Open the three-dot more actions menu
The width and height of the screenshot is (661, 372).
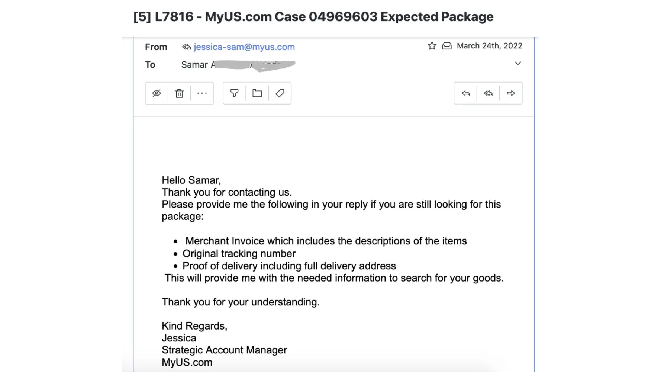coord(202,93)
